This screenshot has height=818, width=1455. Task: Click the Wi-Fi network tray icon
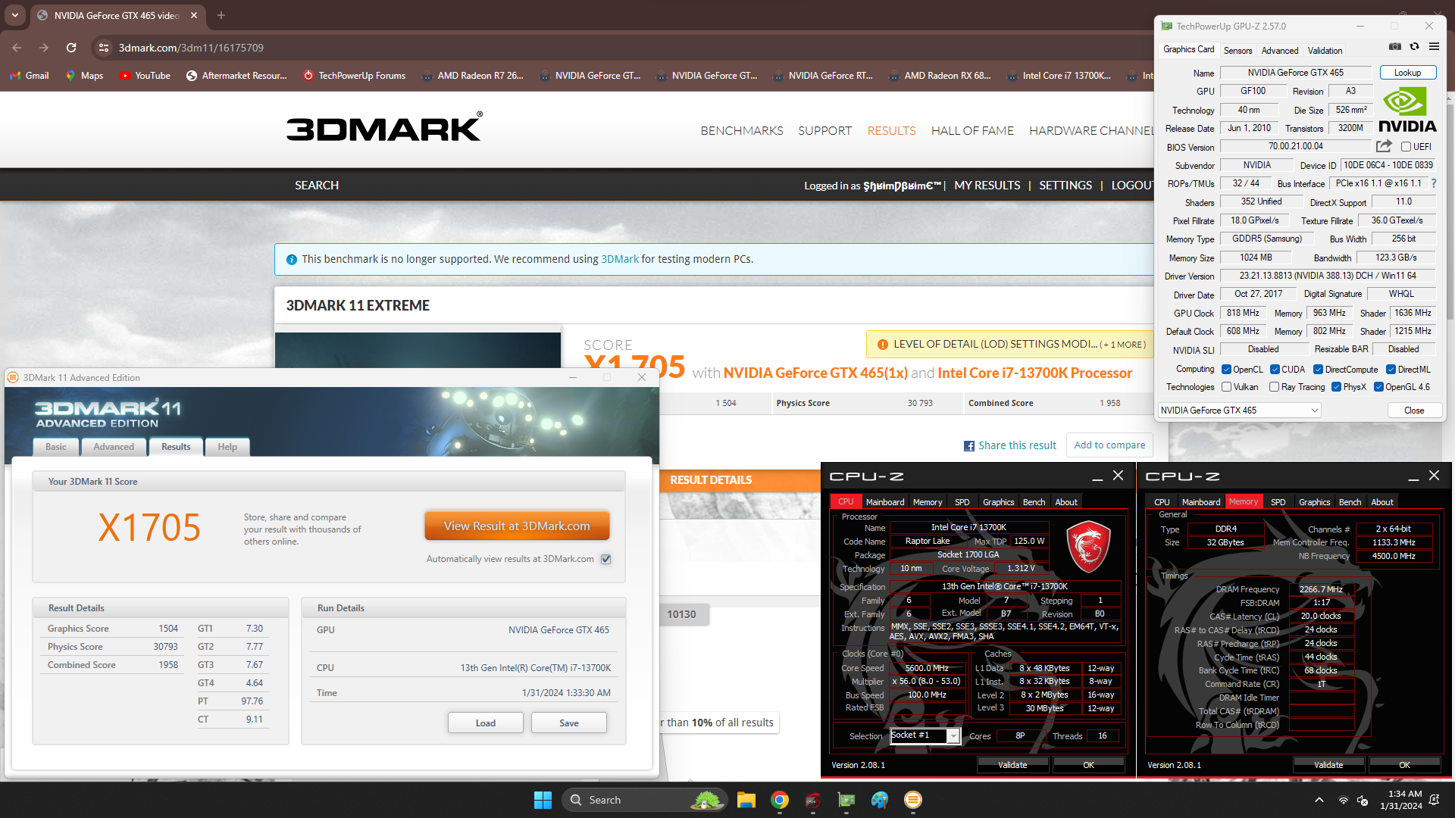1344,800
